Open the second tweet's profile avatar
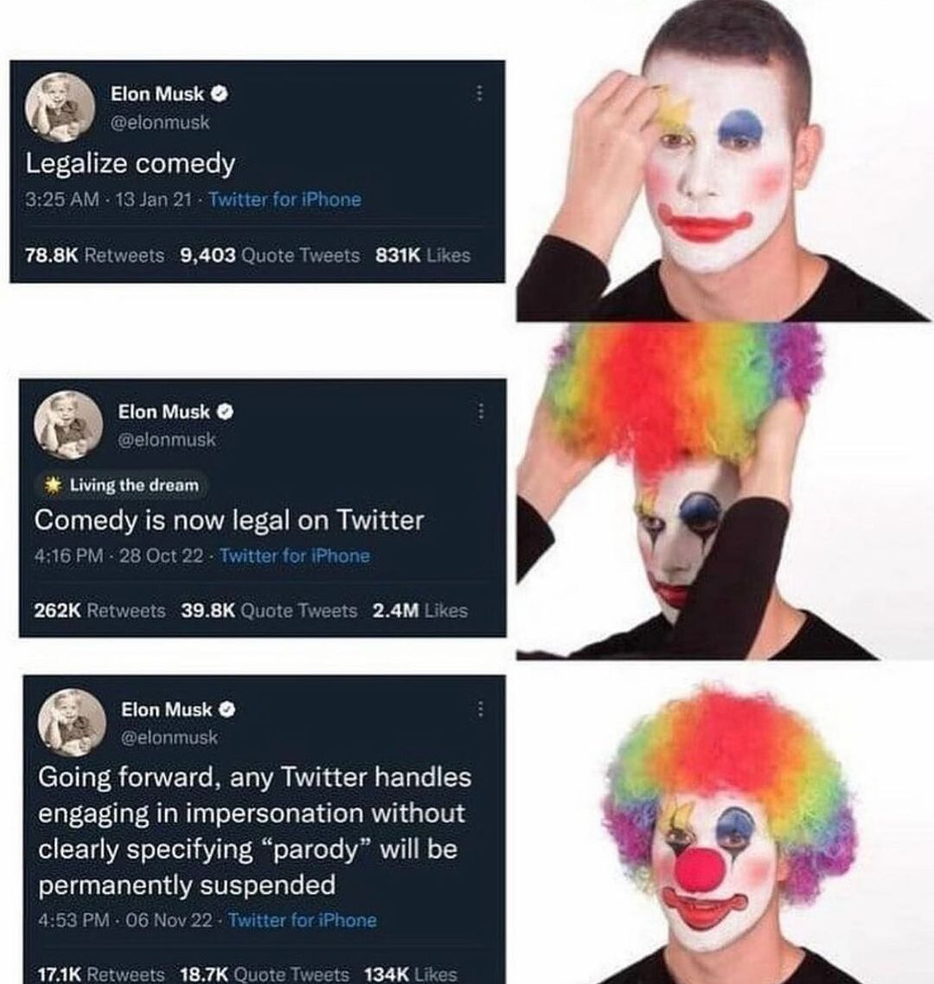This screenshot has height=984, width=934. pyautogui.click(x=67, y=426)
